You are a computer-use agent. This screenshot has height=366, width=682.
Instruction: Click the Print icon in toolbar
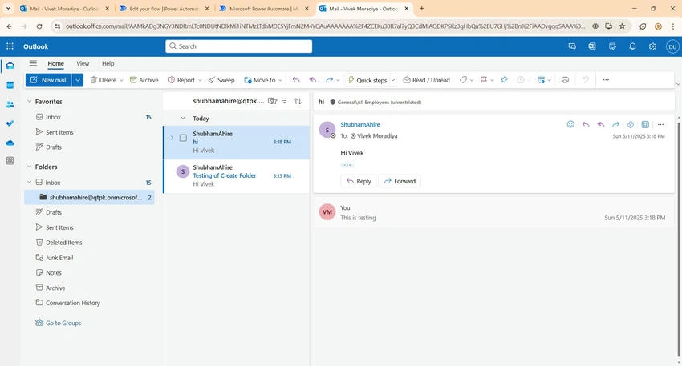(565, 80)
